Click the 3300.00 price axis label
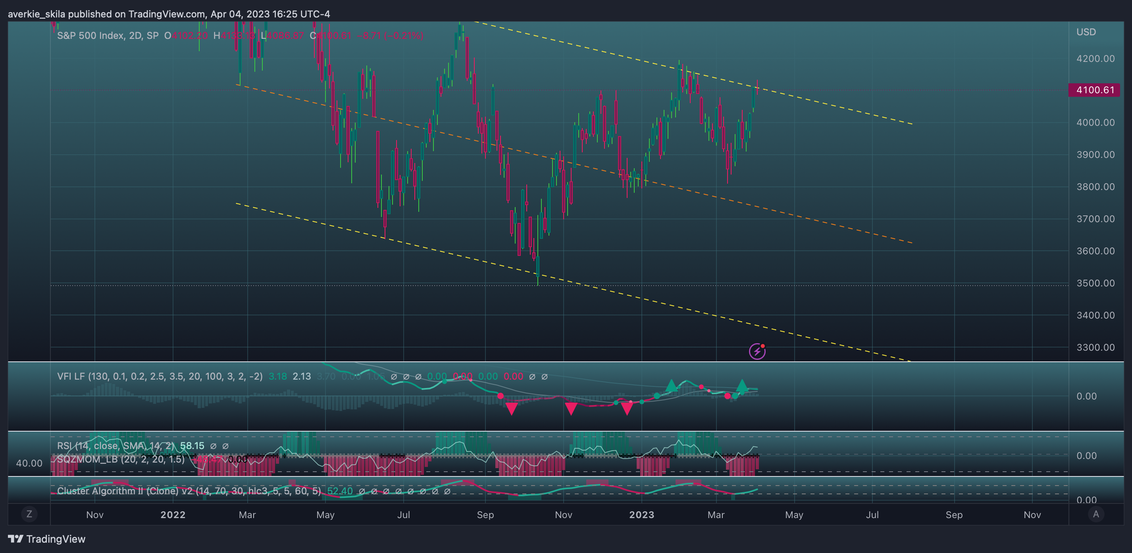 (x=1095, y=347)
